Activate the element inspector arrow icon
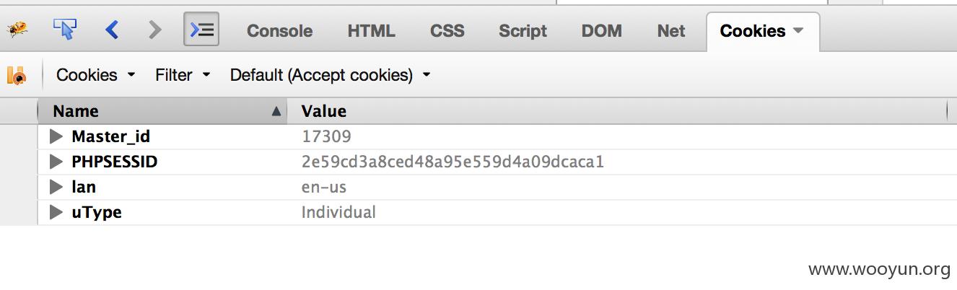 tap(65, 30)
